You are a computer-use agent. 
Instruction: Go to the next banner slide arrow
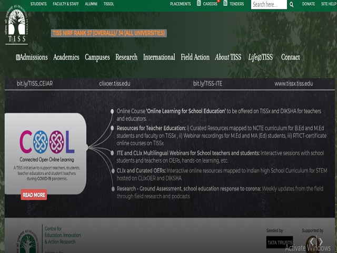coord(320,242)
